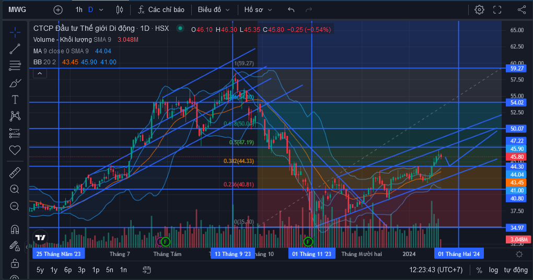Set the range to 1n
The width and height of the screenshot is (533, 280).
click(123, 270)
